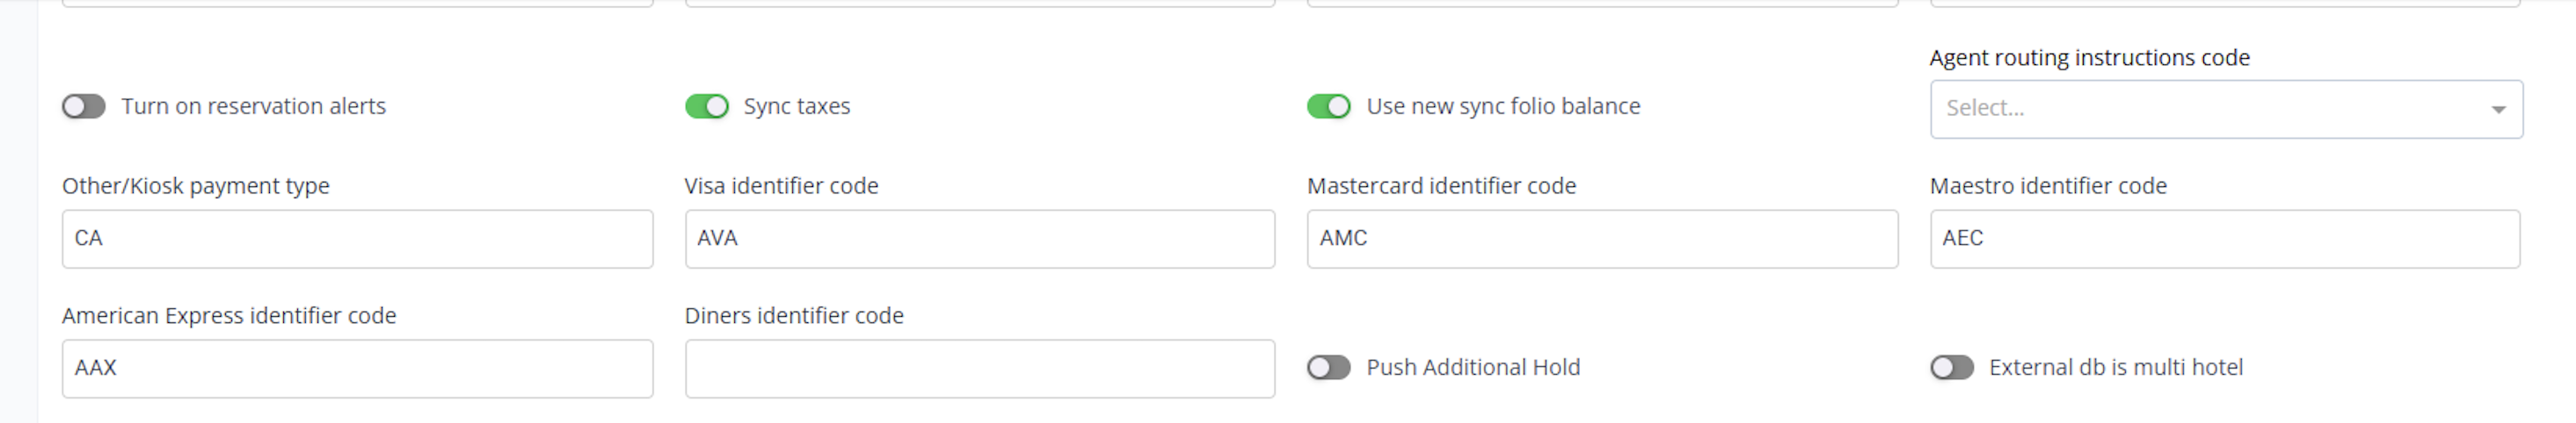The image size is (2576, 423).
Task: Click the 'Diners identifier code' label text
Action: tap(794, 316)
